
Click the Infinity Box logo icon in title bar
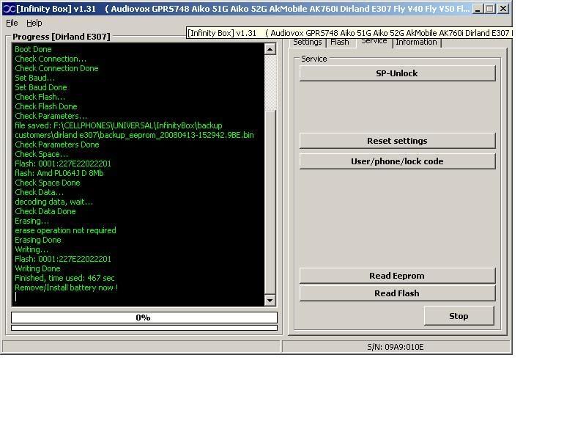point(9,9)
